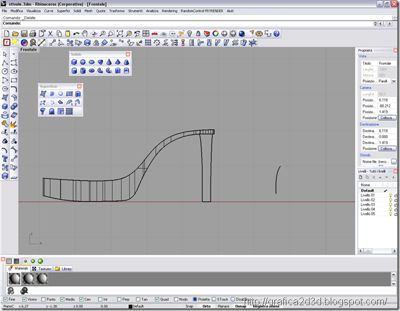This screenshot has height=311, width=400.
Task: Enable the Punto osnap checkbox
Action: (x=44, y=299)
